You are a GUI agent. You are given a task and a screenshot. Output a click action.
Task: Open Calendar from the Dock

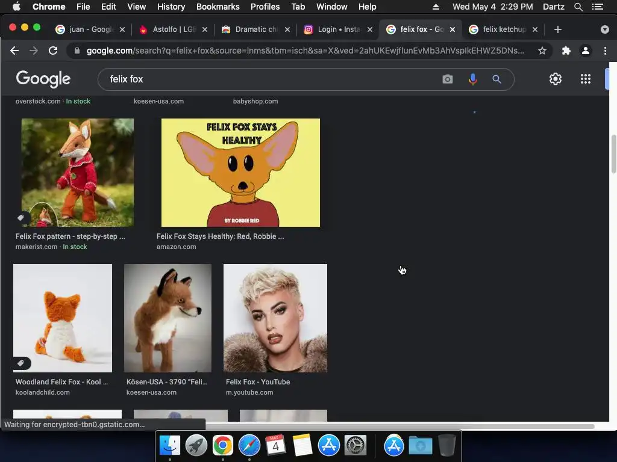[x=275, y=446]
